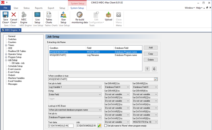Open the File menu

(5, 8)
